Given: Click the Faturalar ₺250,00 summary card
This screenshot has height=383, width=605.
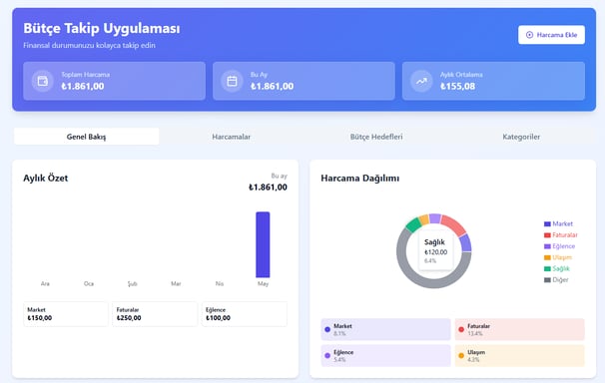Looking at the screenshot, I should point(155,314).
